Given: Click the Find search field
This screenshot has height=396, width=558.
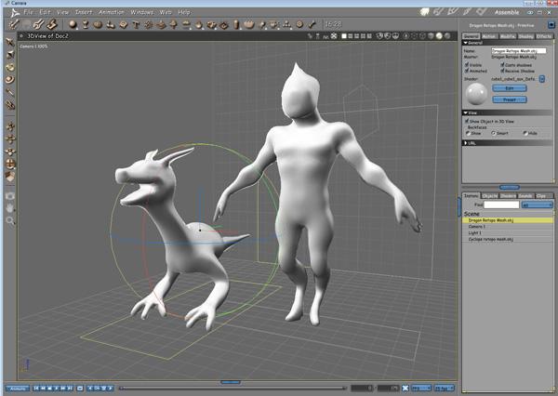Looking at the screenshot, I should 501,205.
